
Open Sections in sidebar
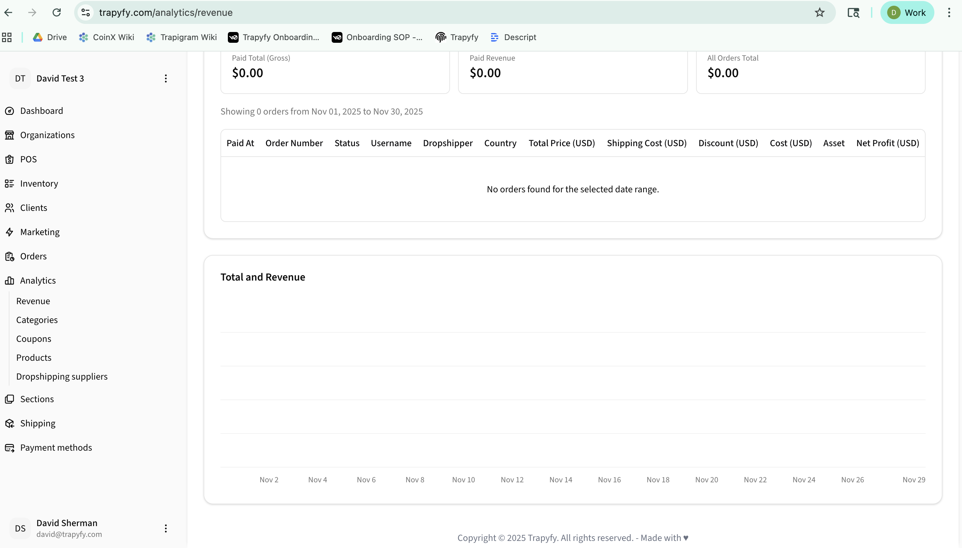click(x=37, y=399)
